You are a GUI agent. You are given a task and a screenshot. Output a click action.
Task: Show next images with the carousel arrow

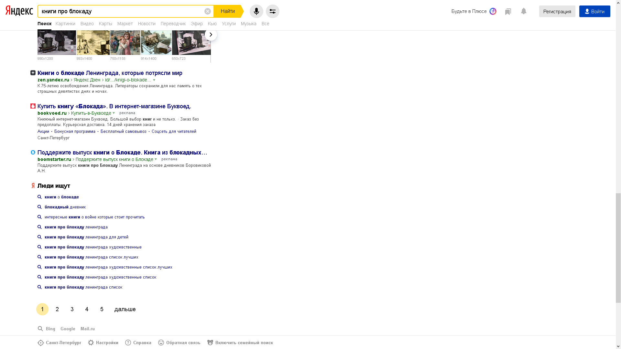click(211, 35)
